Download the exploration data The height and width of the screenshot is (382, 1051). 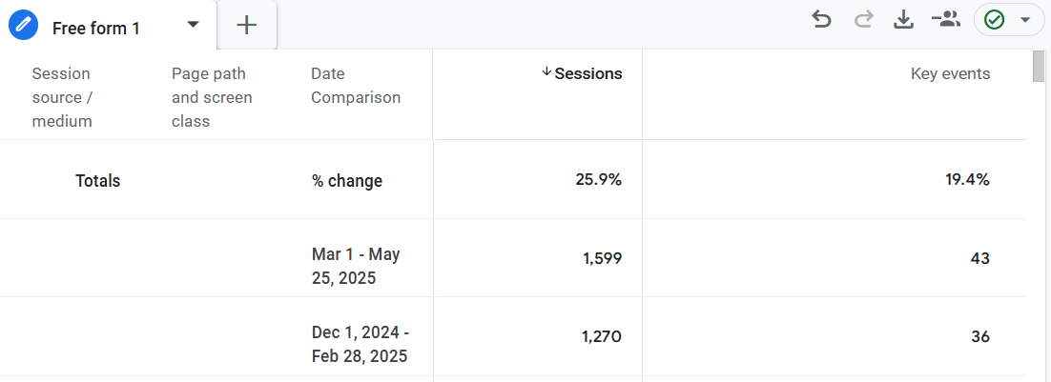tap(904, 20)
